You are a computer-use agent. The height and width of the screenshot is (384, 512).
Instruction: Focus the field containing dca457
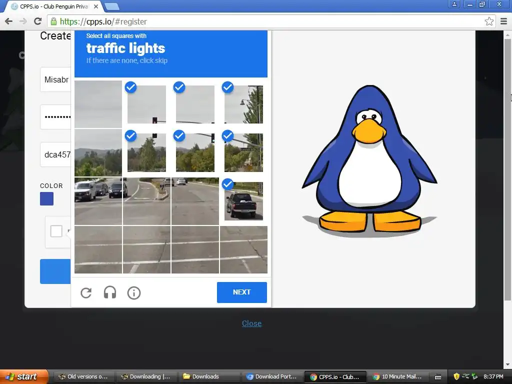55,154
